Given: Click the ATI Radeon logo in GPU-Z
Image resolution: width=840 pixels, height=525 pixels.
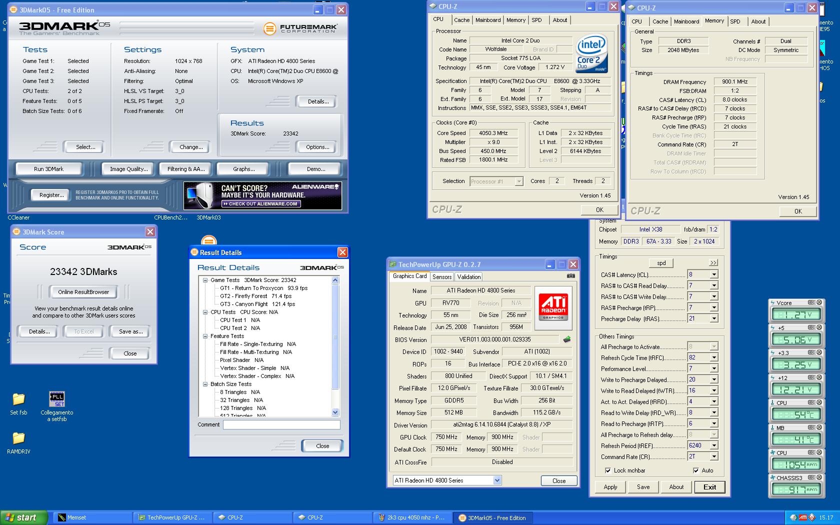Looking at the screenshot, I should 553,307.
